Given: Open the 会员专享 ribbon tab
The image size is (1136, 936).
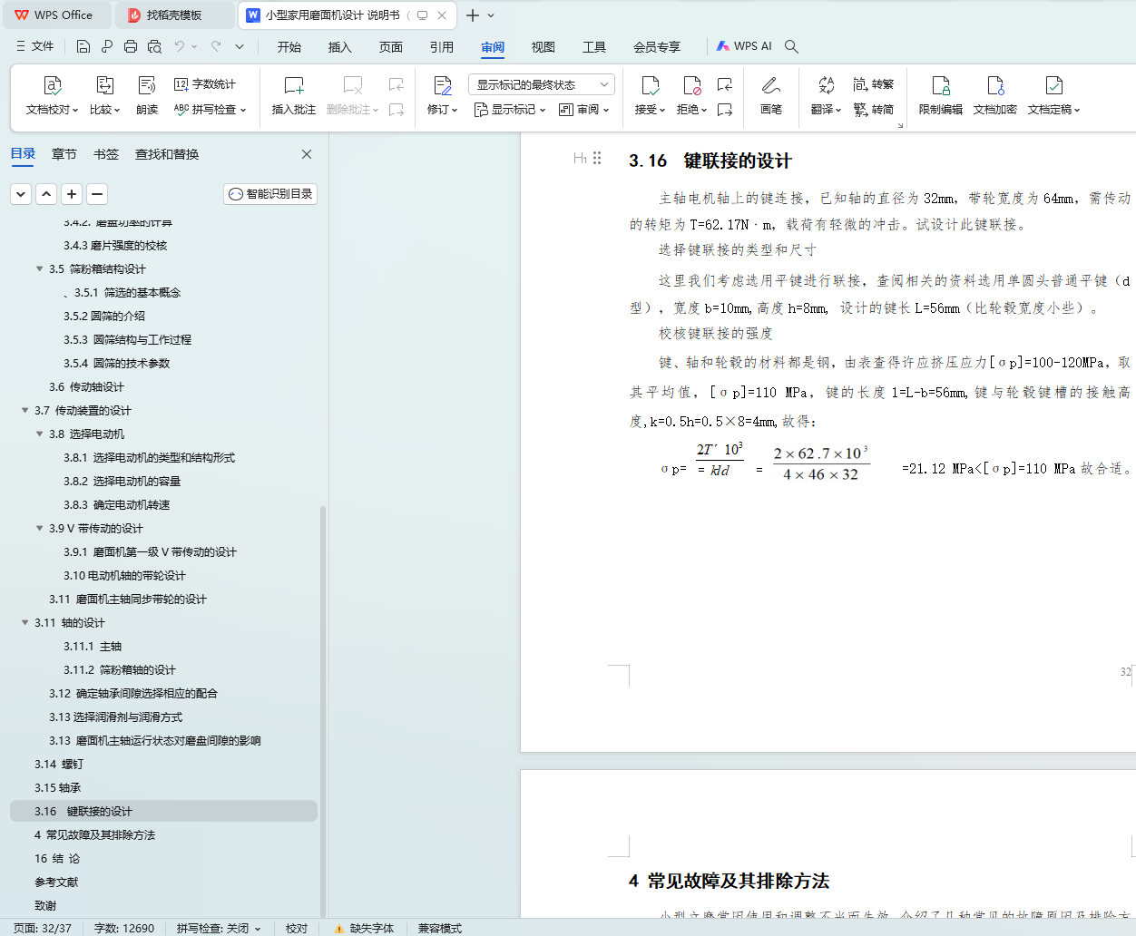Looking at the screenshot, I should [657, 47].
